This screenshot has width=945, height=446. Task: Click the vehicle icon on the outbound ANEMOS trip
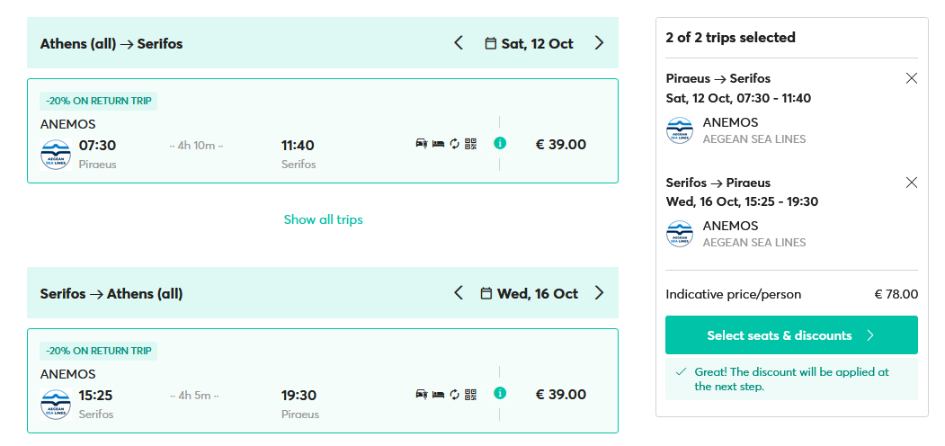point(421,143)
